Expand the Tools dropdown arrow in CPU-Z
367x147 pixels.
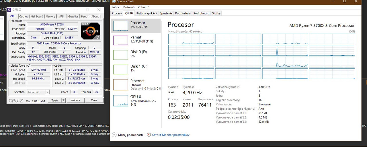64,100
